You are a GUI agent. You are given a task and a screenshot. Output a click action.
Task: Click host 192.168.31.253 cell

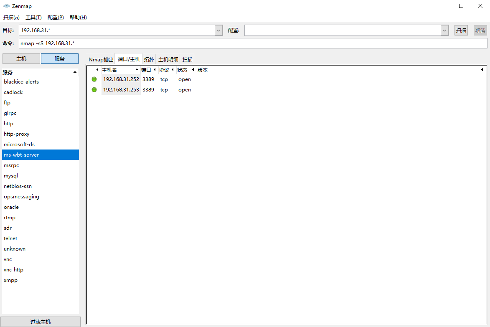coord(121,90)
